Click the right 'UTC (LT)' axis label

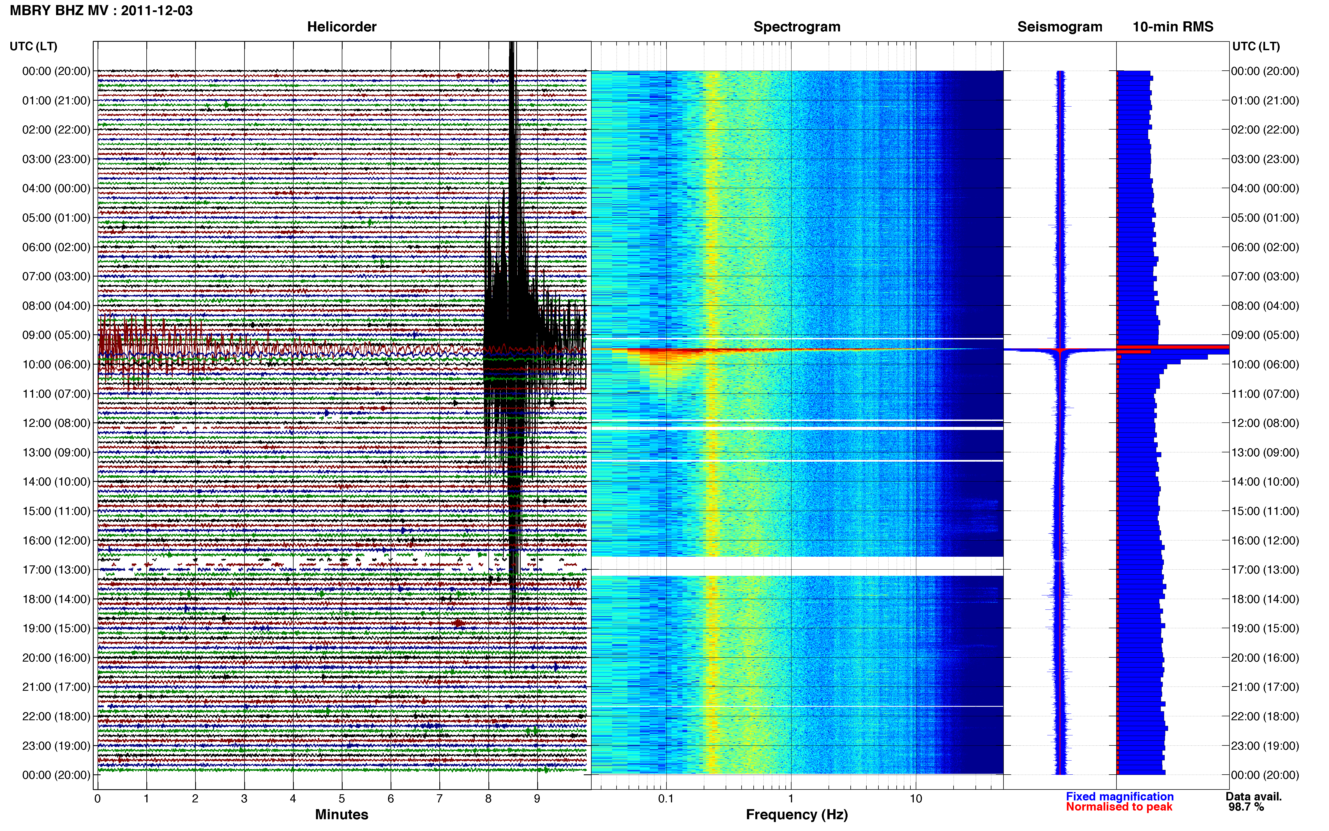(1256, 46)
